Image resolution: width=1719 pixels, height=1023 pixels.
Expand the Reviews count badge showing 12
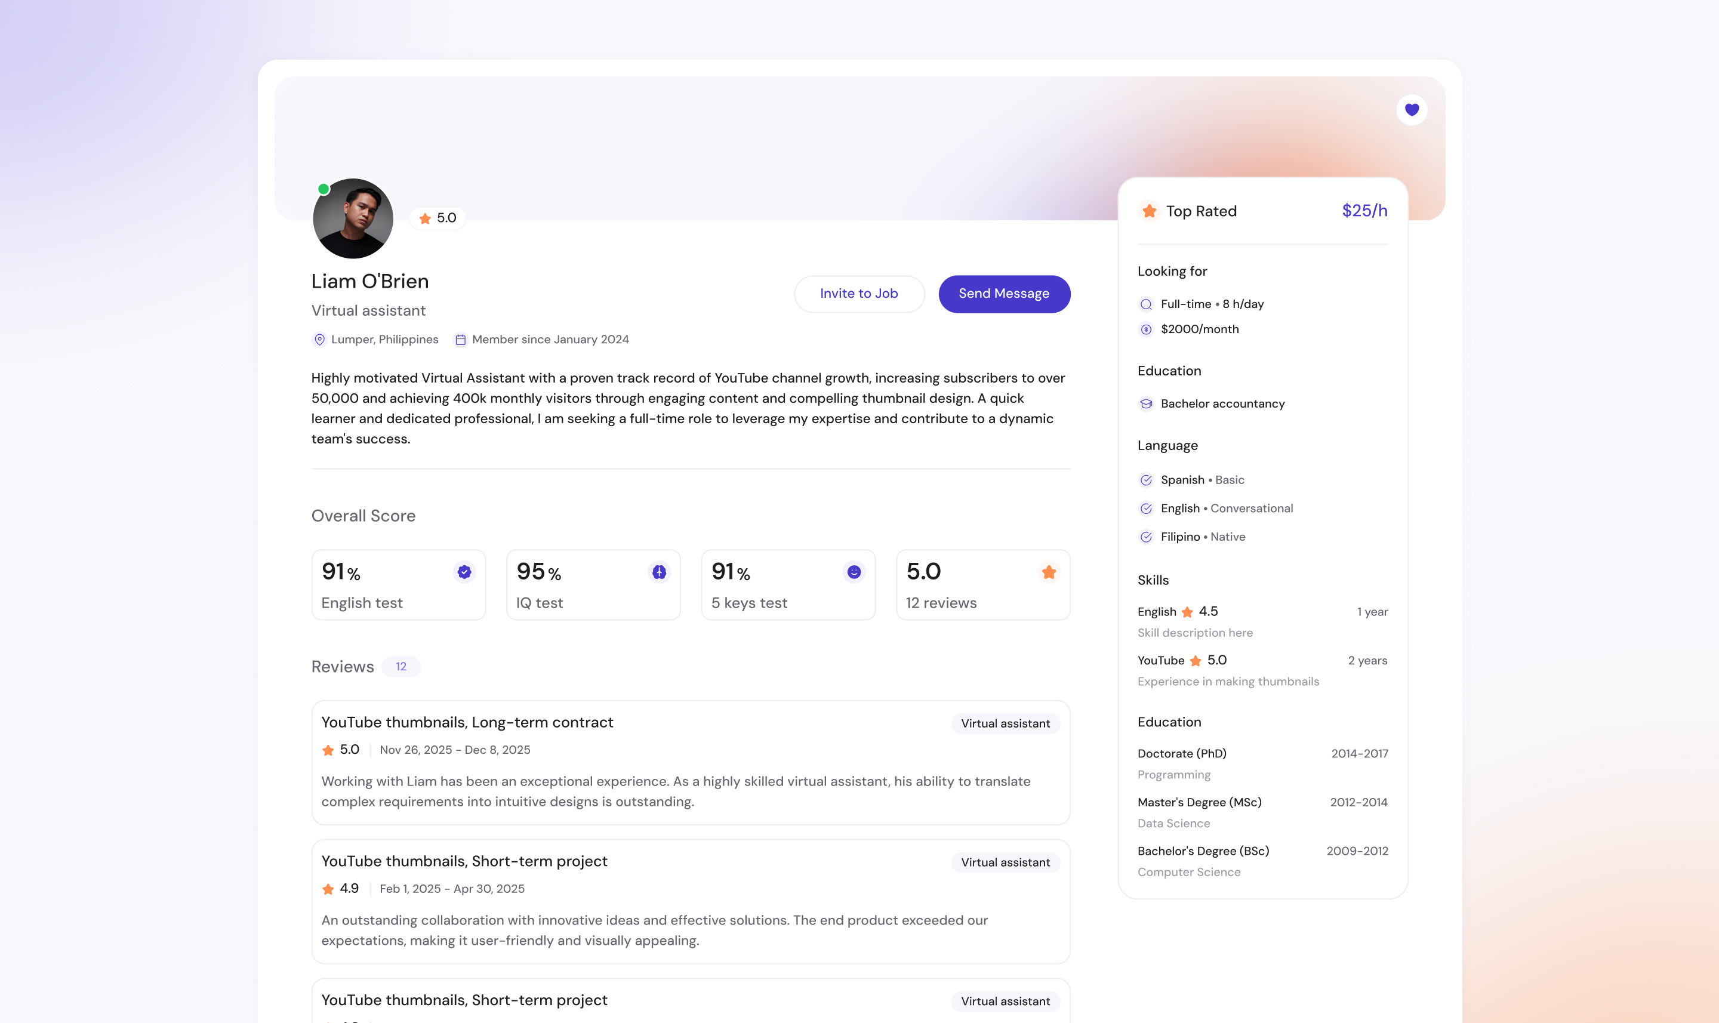tap(401, 667)
